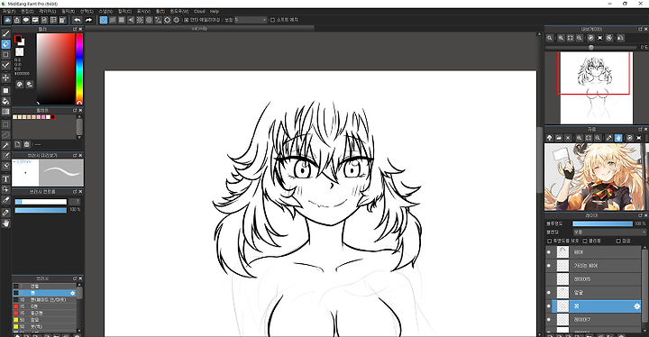Click the highlighted hand icon in reference panel

point(618,138)
